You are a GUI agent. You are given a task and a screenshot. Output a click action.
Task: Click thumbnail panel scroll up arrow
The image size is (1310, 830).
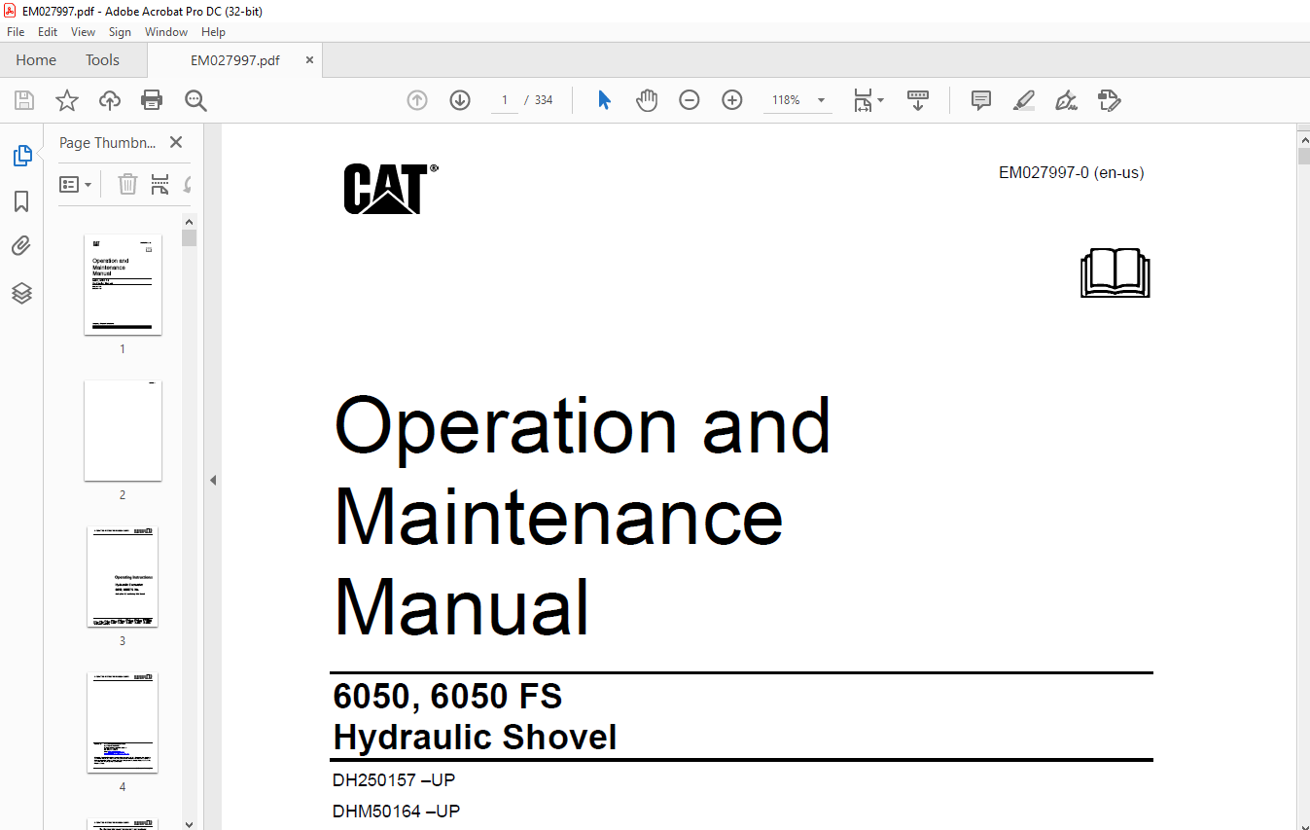pyautogui.click(x=190, y=221)
